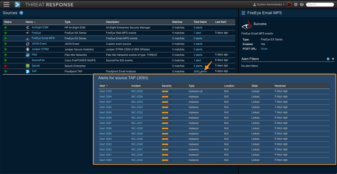Open the TAP source link
Screen dimensions: 337x174
click(34, 71)
